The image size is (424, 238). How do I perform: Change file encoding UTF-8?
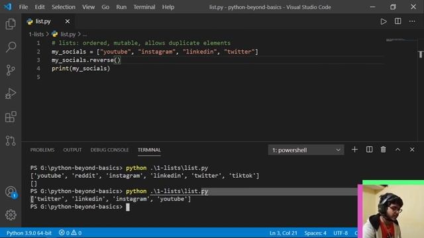coord(341,233)
